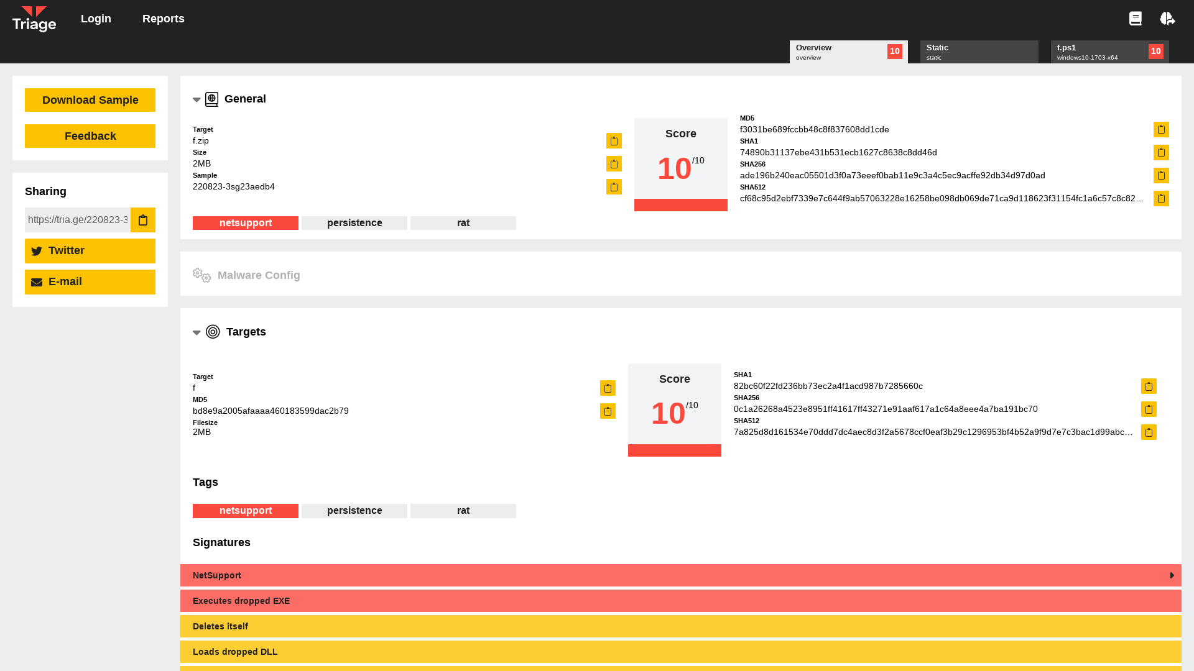
Task: Collapse the Targets section
Action: 197,332
